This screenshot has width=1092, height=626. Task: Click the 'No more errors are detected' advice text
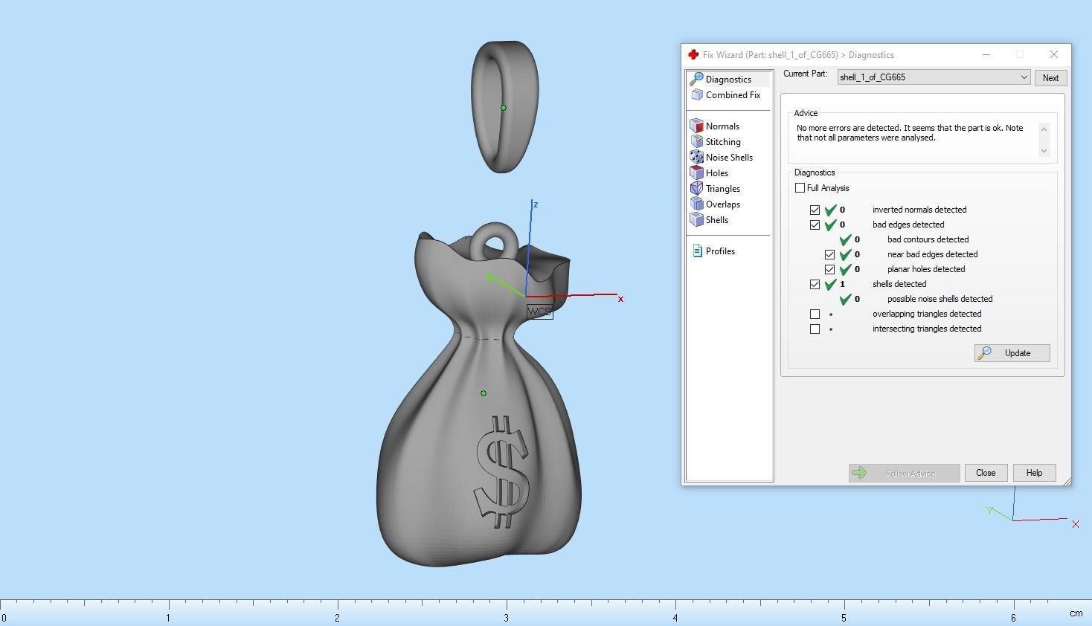[x=910, y=133]
